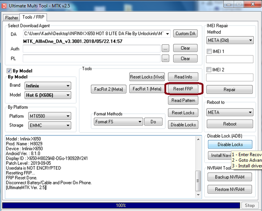Open the Reboot to dropdown showing META

[x=230, y=112]
